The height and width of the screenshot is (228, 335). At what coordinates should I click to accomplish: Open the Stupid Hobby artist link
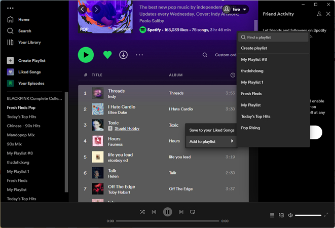click(x=127, y=128)
